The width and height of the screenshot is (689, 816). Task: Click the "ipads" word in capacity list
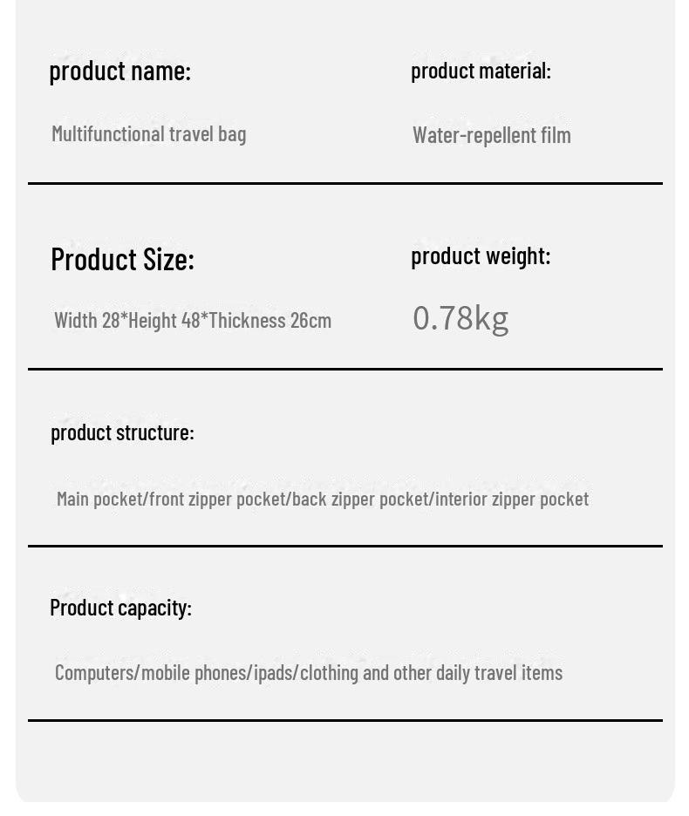coord(274,673)
